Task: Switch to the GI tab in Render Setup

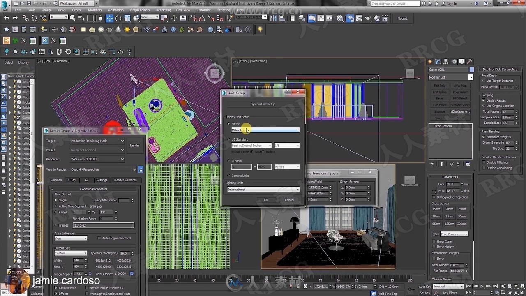Action: click(x=87, y=180)
